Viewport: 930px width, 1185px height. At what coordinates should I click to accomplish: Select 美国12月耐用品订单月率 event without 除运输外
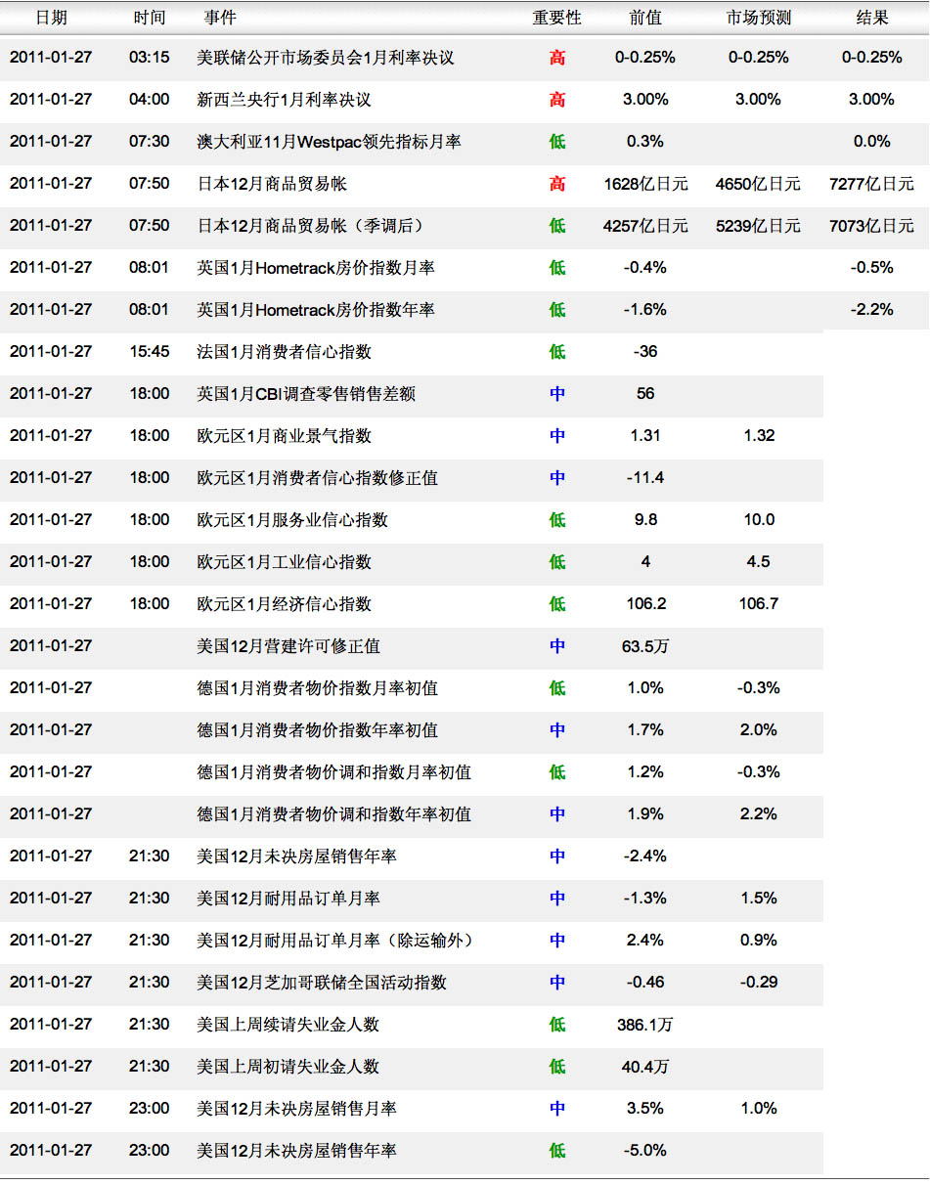pyautogui.click(x=288, y=899)
